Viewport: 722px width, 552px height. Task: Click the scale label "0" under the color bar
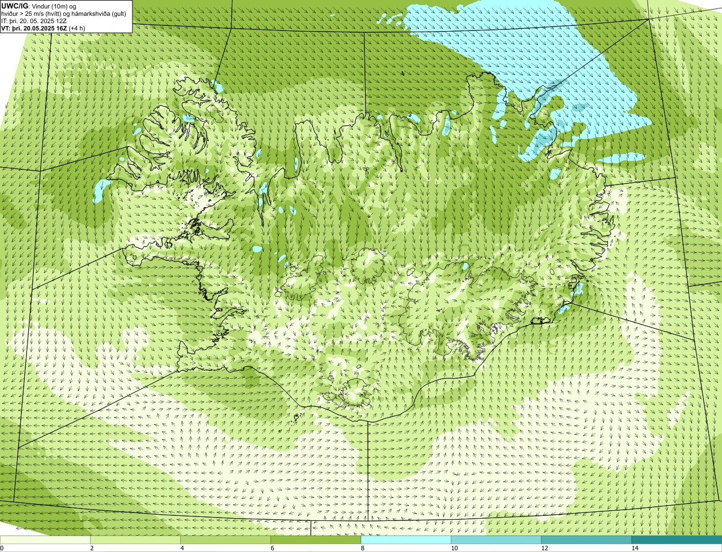click(2, 548)
